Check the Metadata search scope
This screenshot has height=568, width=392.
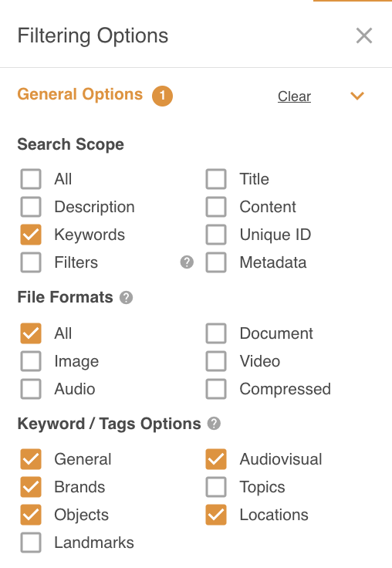click(x=216, y=262)
